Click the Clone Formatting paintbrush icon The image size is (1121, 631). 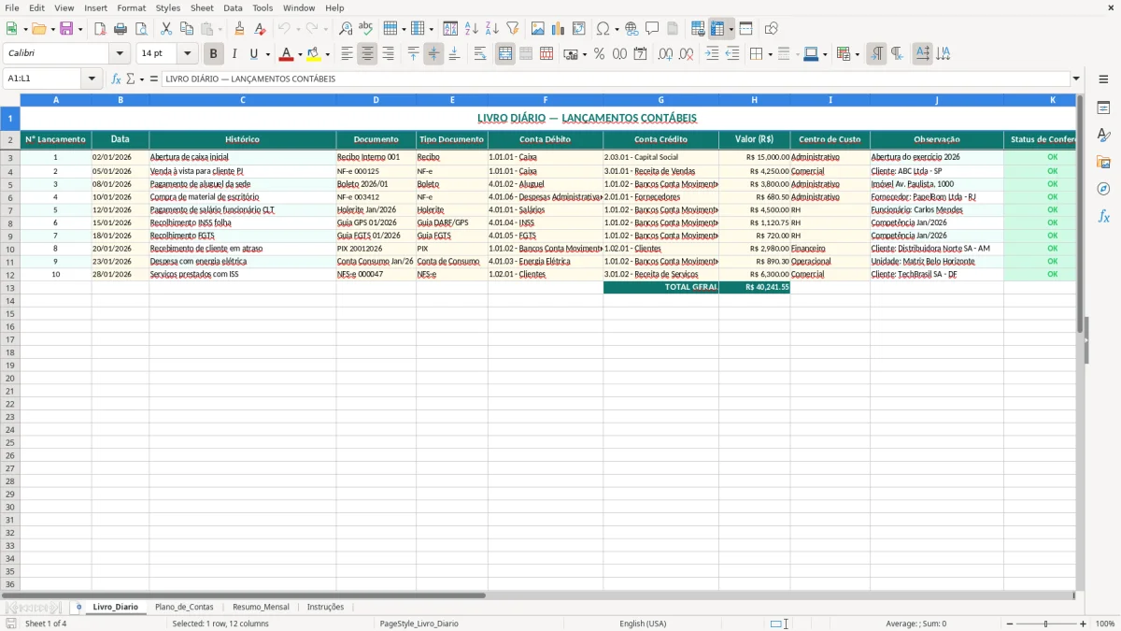coord(239,29)
